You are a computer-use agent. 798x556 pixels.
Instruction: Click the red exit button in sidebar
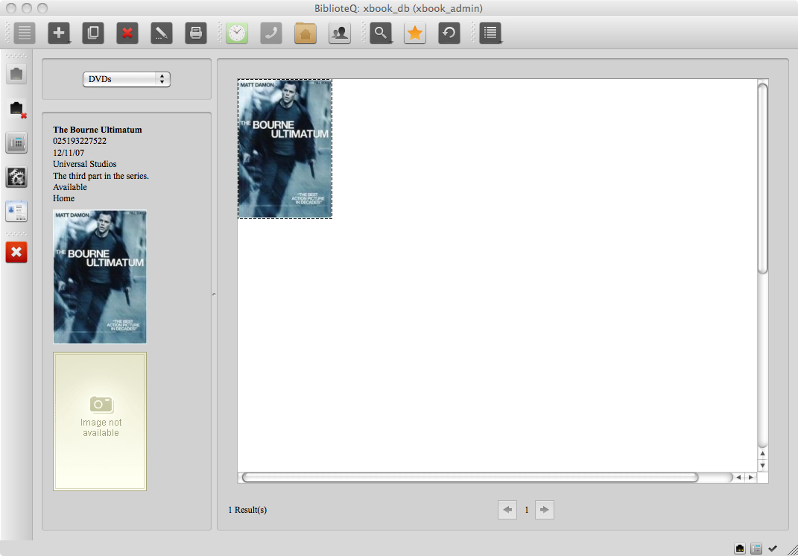tap(16, 253)
